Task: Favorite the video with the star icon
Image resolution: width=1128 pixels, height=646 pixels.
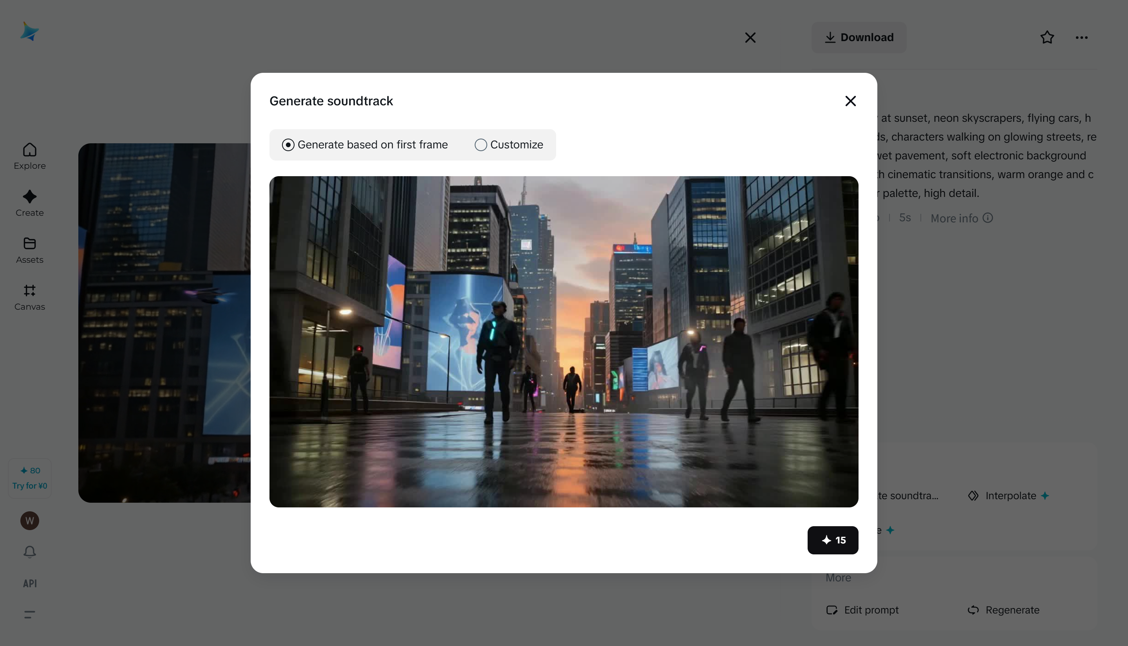Action: (x=1047, y=37)
